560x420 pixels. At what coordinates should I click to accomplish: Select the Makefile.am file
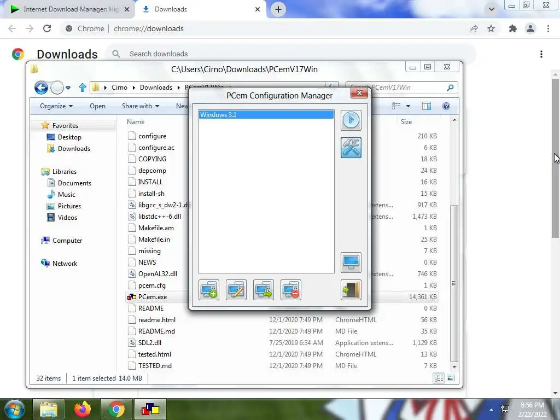click(156, 228)
